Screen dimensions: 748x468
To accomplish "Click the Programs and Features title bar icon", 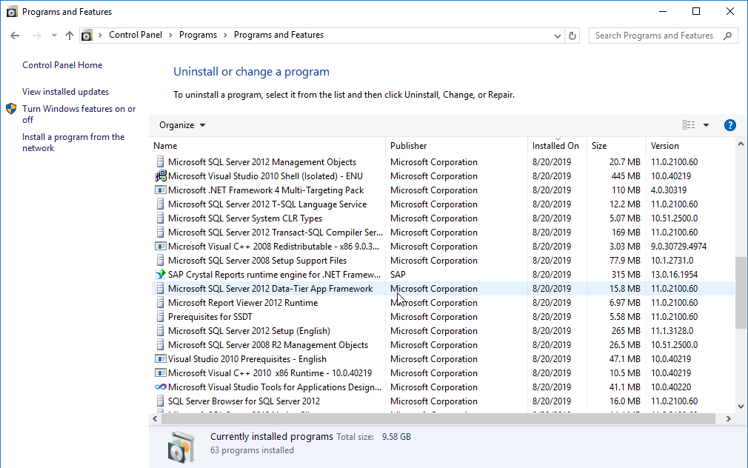I will click(11, 11).
